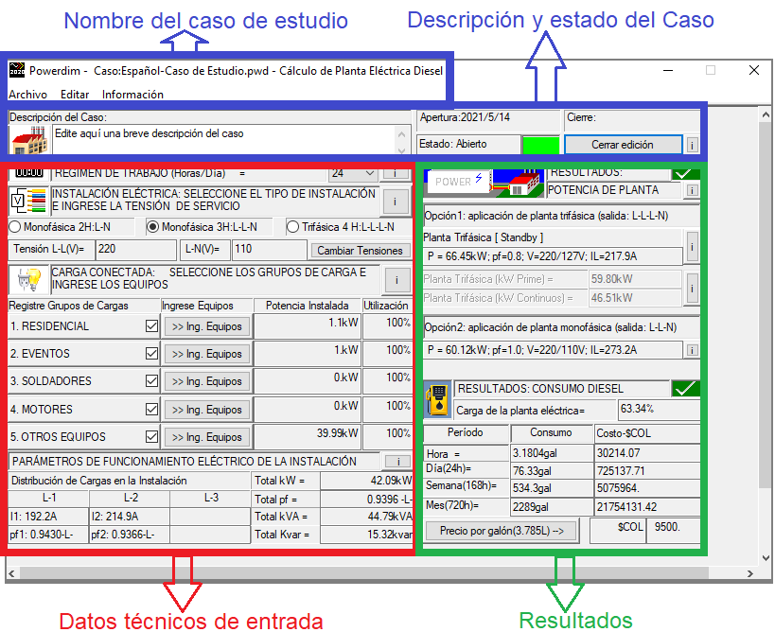Toggle the SOLDADORES load group checkbox

pos(151,381)
